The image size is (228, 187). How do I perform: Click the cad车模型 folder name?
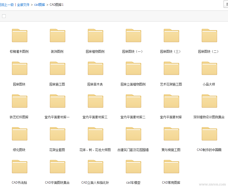[x=133, y=183]
